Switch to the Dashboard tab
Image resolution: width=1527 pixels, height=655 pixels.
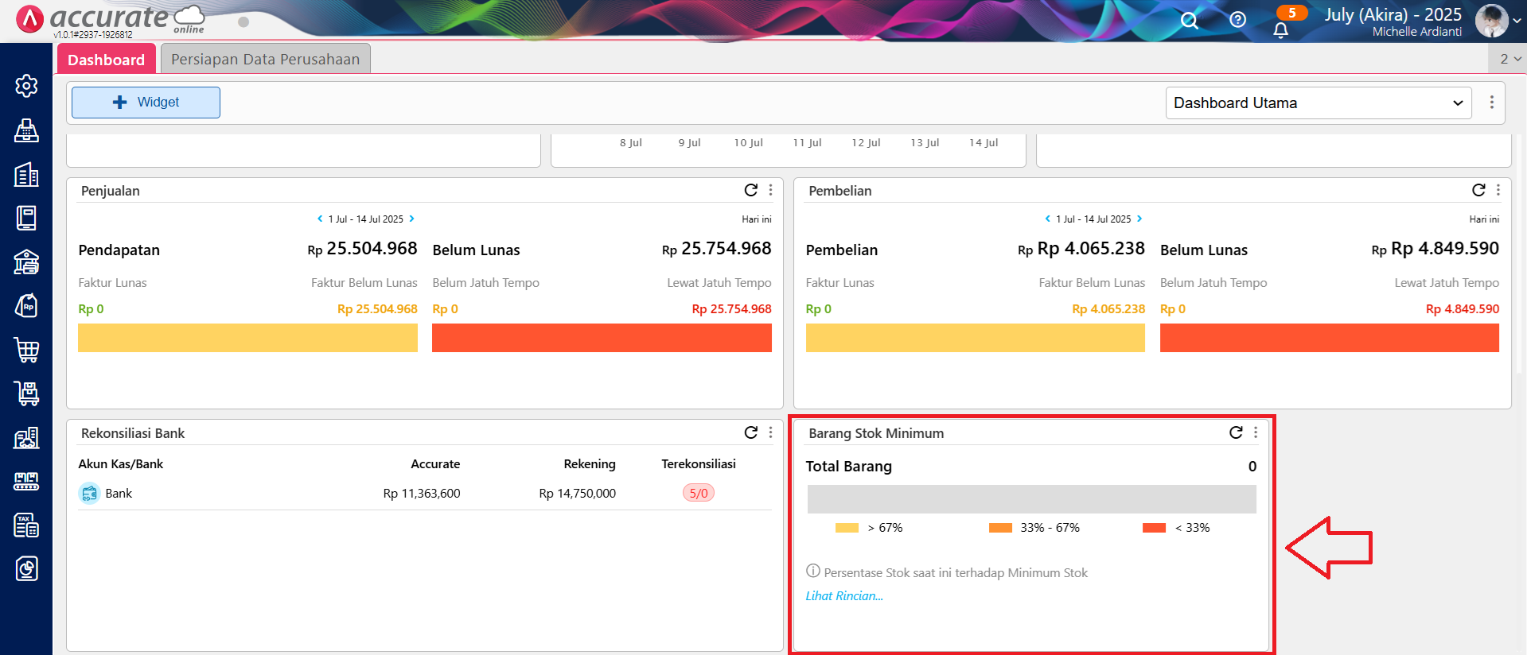[x=106, y=60]
